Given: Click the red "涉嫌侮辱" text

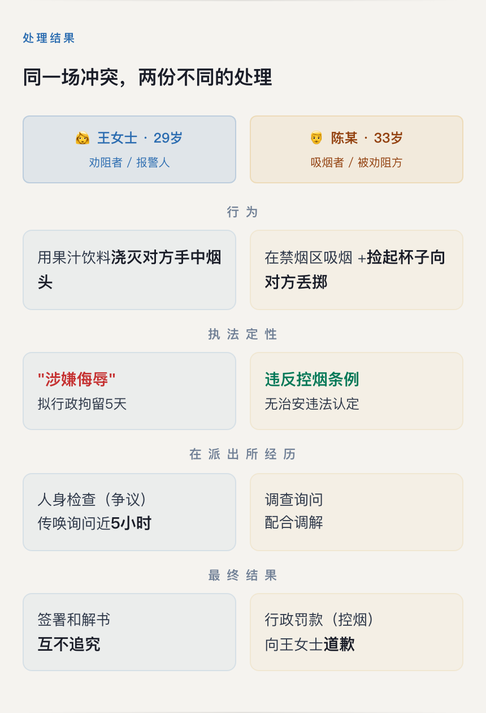Looking at the screenshot, I should coord(77,379).
